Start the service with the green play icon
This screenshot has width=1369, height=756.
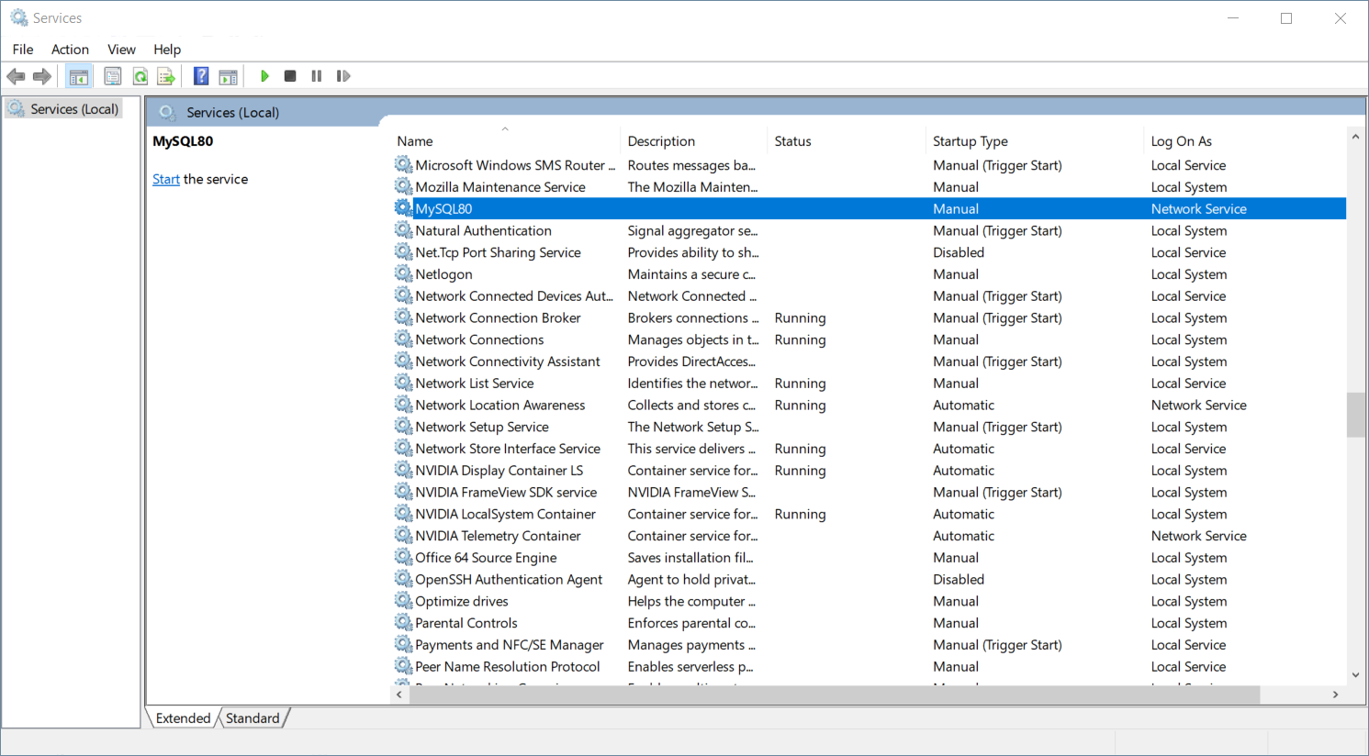[x=264, y=76]
